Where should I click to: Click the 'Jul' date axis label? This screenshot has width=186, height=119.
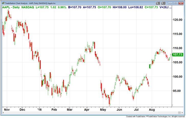click(136, 110)
